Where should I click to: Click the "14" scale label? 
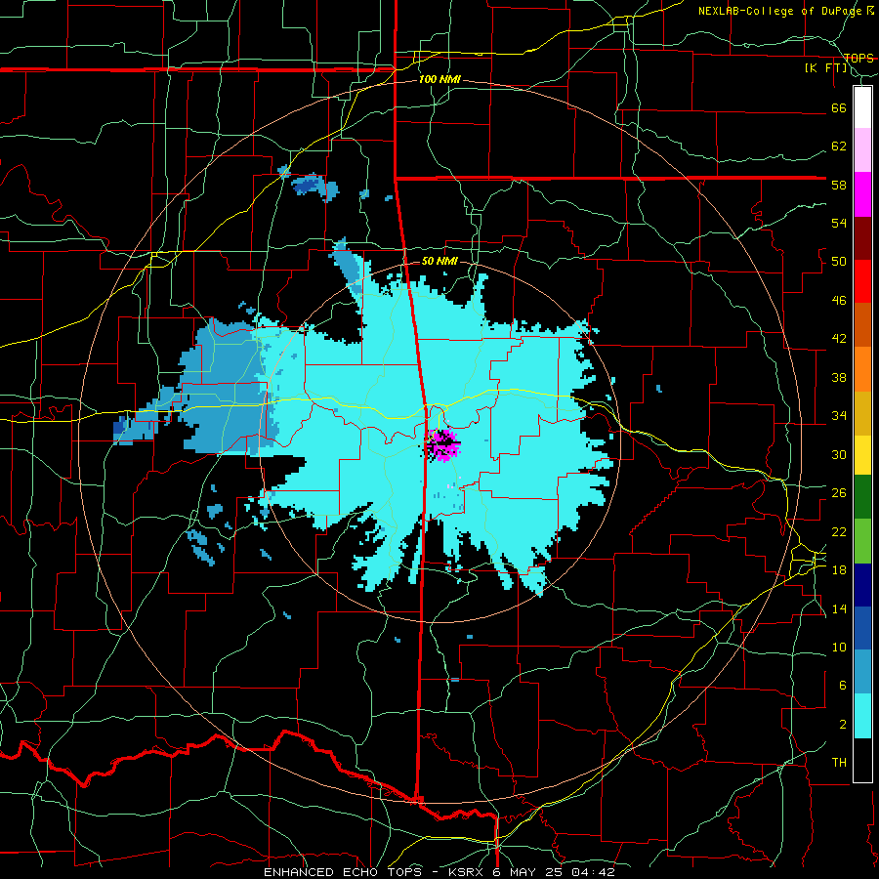pyautogui.click(x=839, y=608)
